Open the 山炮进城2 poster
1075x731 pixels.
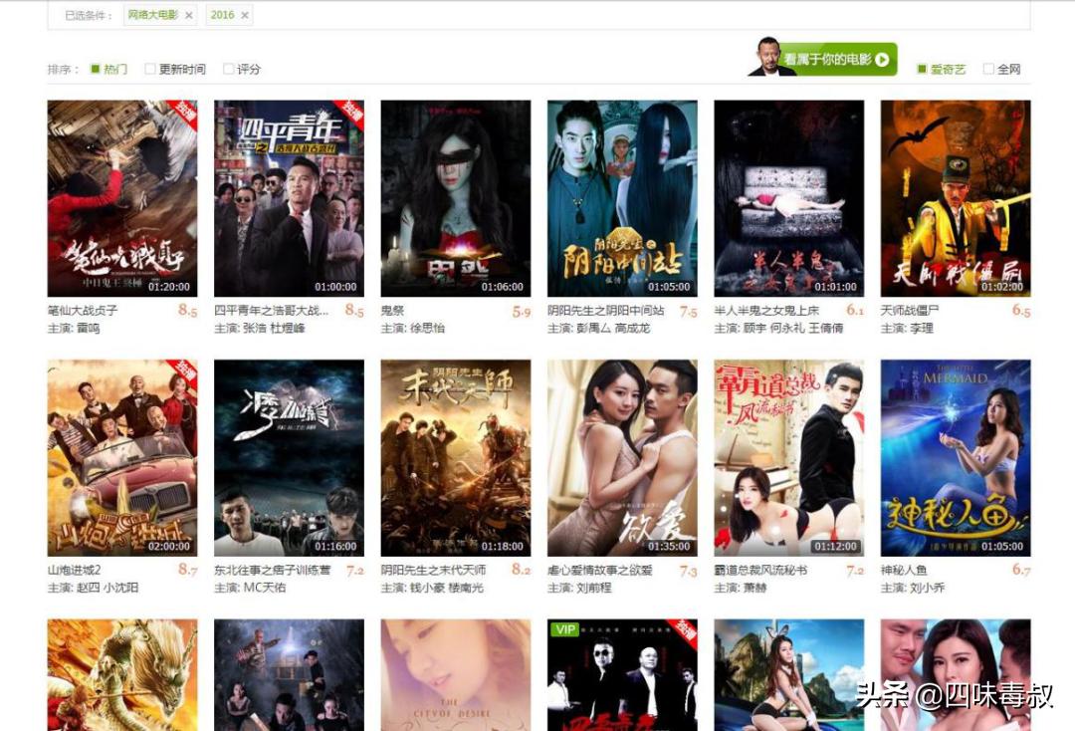pyautogui.click(x=122, y=458)
